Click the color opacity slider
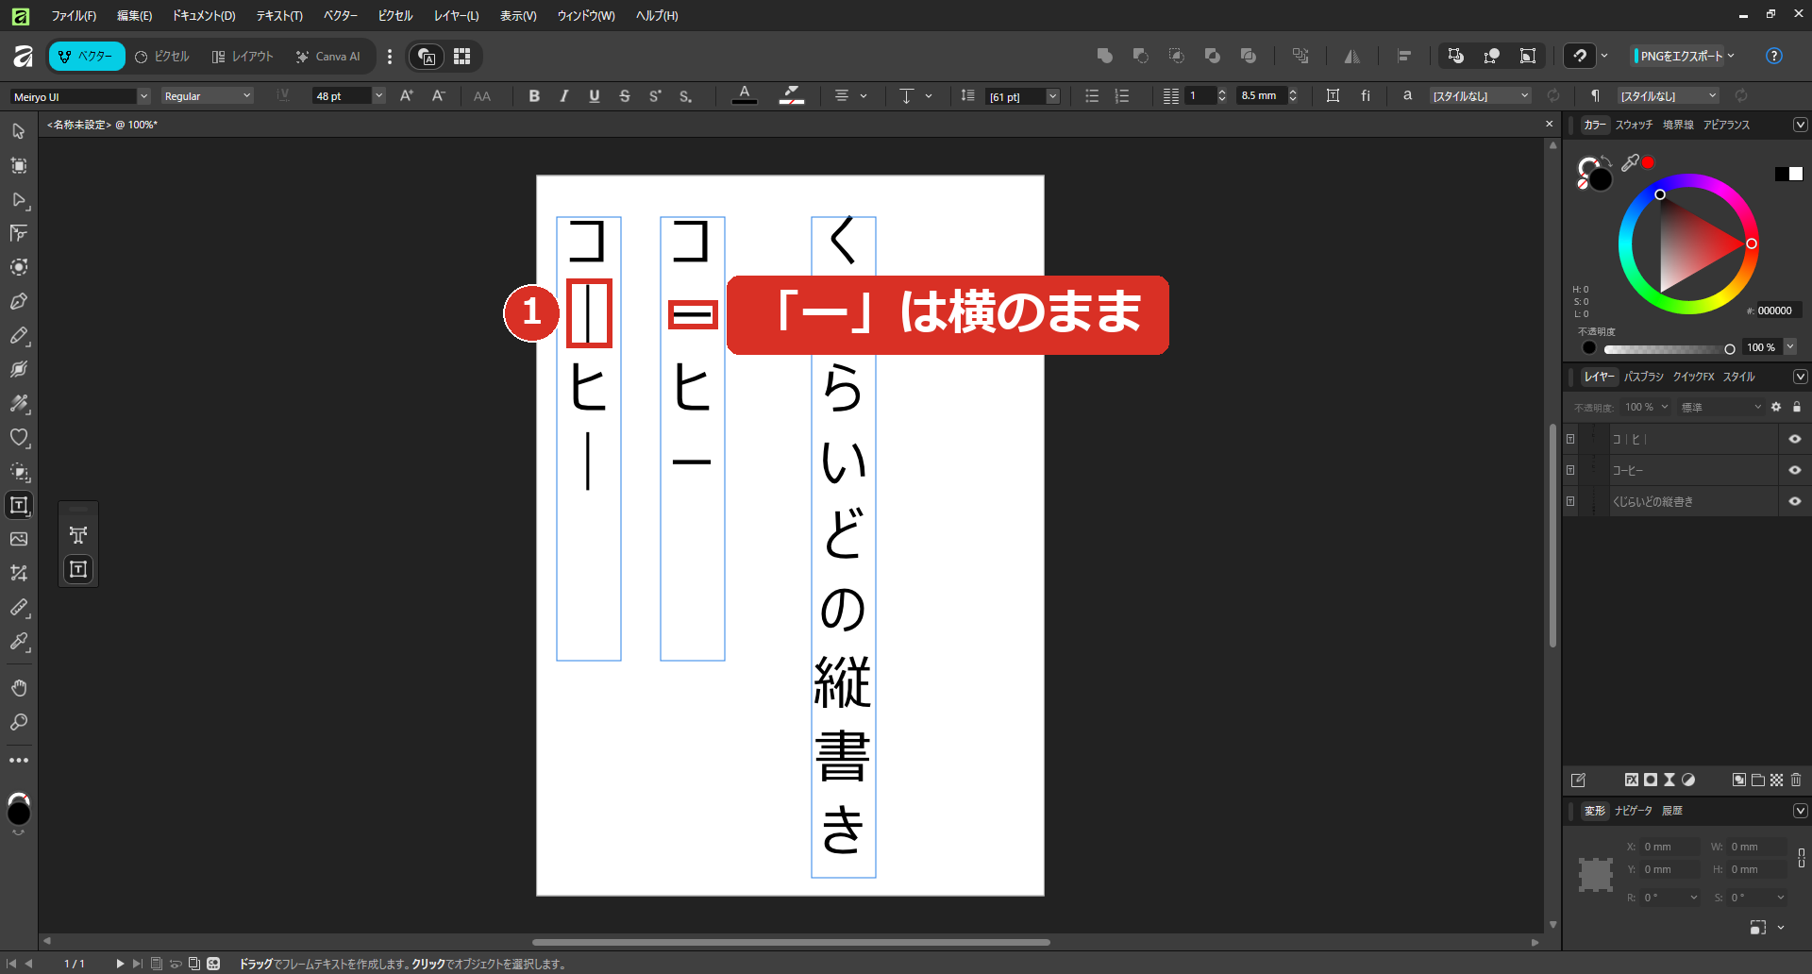1812x974 pixels. coord(1669,349)
